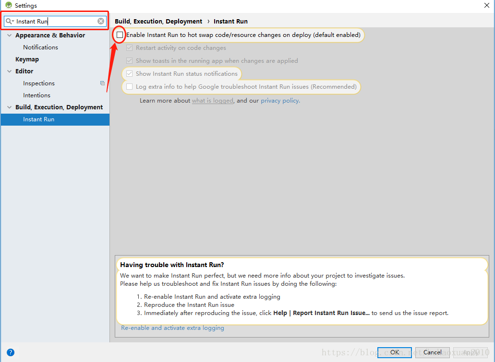This screenshot has width=495, height=362.
Task: Select Intentions in settings tree
Action: (36, 95)
